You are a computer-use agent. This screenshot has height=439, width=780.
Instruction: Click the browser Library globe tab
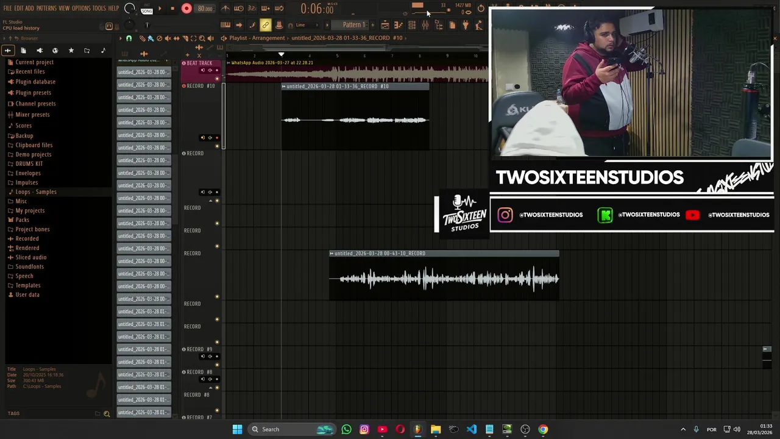[55, 50]
